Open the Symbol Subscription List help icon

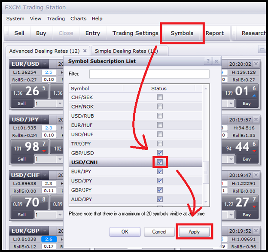pos(208,61)
